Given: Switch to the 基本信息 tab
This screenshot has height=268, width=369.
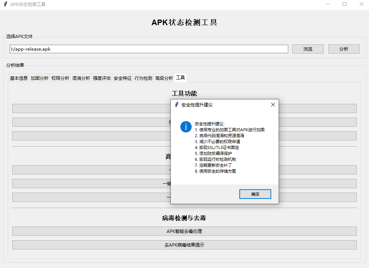Looking at the screenshot, I should (19, 77).
